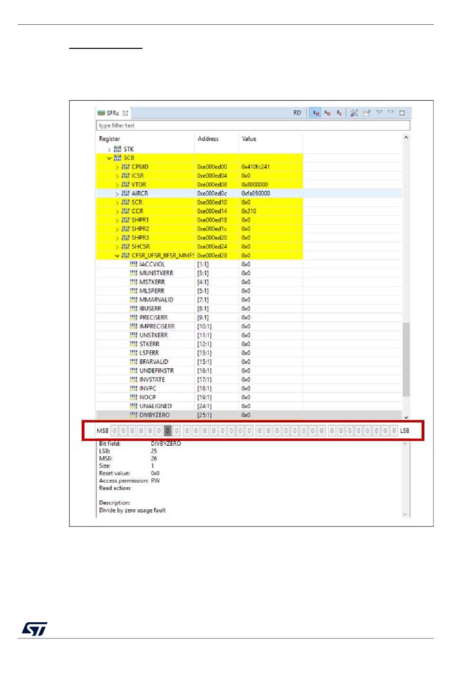Select the LSPERR bit field row
Image resolution: width=451 pixels, height=674 pixels.
249,353
